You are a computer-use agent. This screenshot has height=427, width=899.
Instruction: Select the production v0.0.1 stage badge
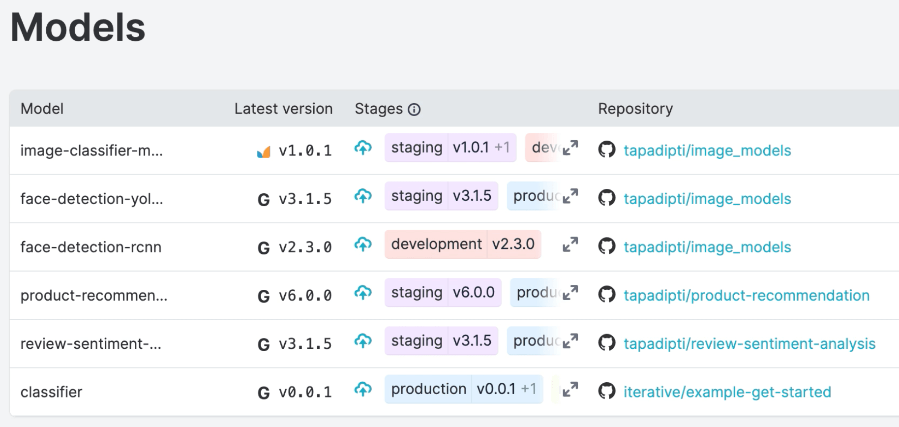463,389
